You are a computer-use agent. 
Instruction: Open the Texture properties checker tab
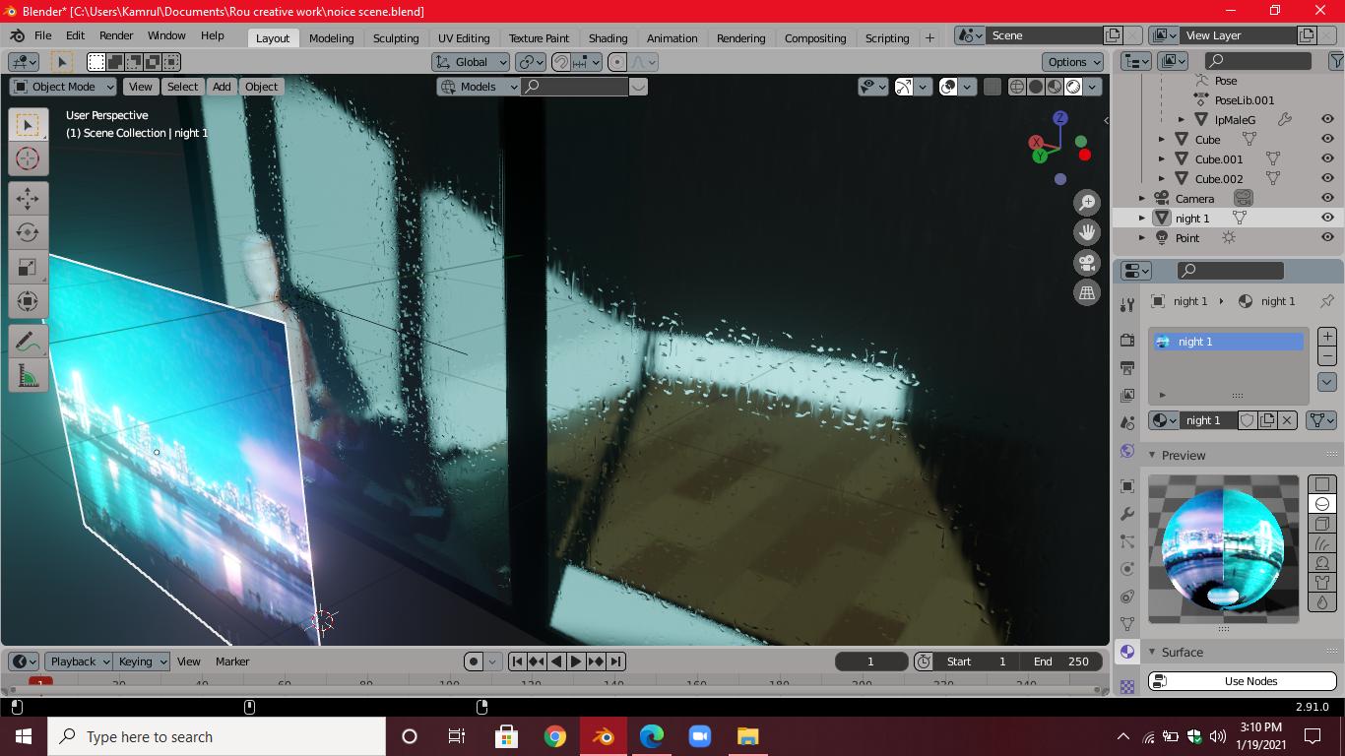[1127, 686]
